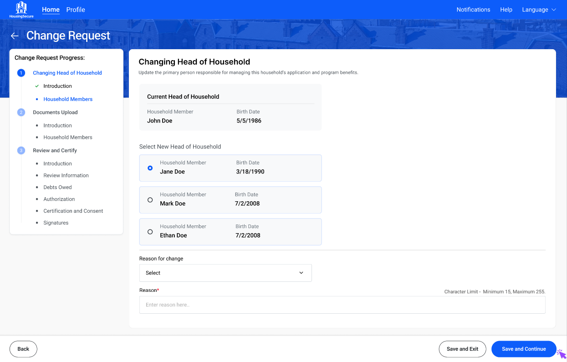Open the Reason for change dropdown
The height and width of the screenshot is (362, 567).
coord(225,273)
